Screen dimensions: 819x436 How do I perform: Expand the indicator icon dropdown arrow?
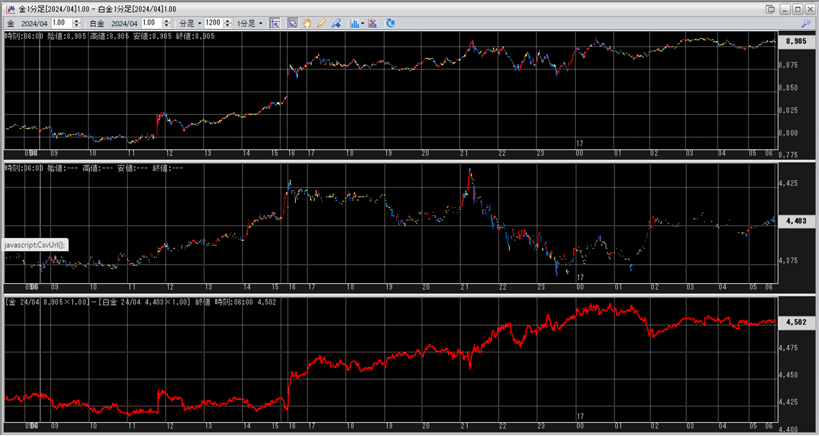pyautogui.click(x=363, y=23)
